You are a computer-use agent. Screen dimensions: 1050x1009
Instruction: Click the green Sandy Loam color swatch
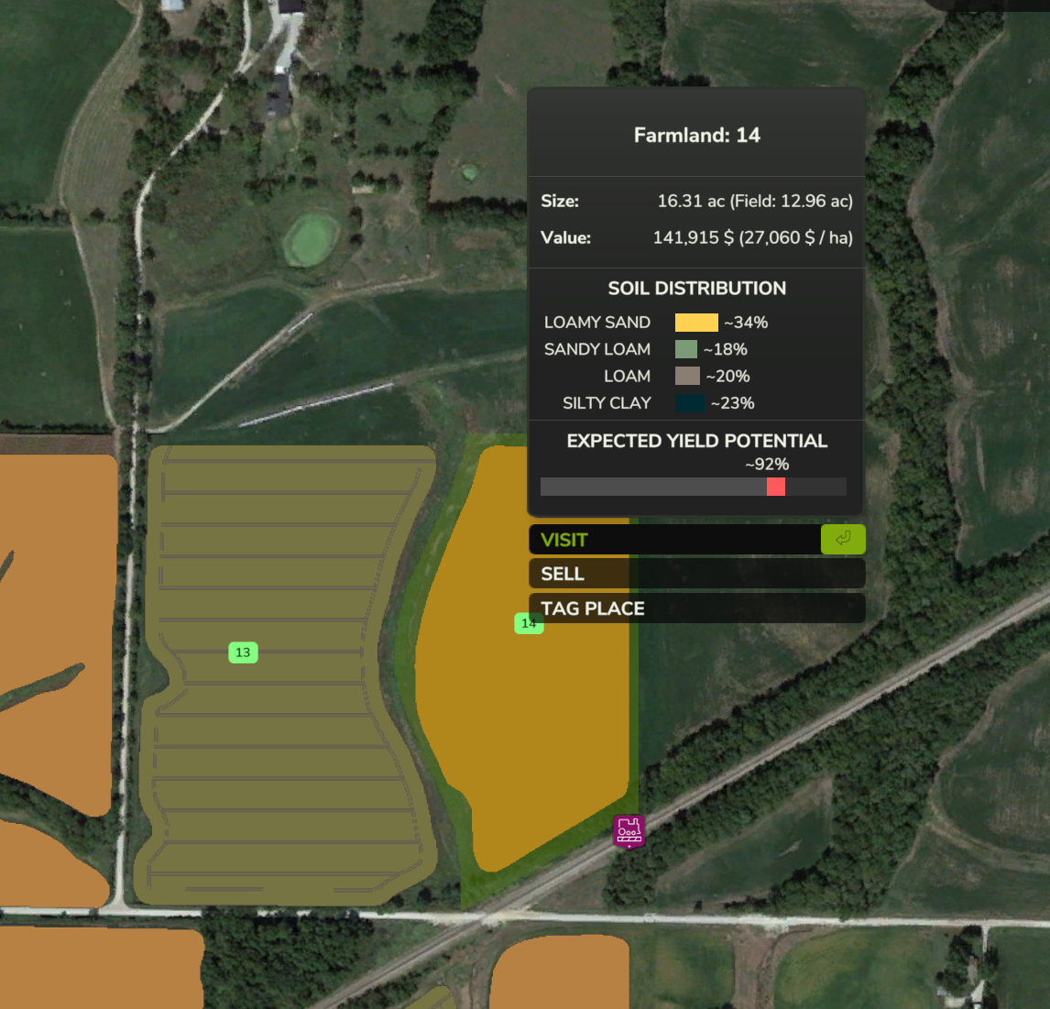(686, 349)
